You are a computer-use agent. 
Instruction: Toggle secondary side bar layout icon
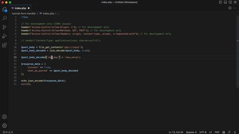pyautogui.click(x=230, y=2)
